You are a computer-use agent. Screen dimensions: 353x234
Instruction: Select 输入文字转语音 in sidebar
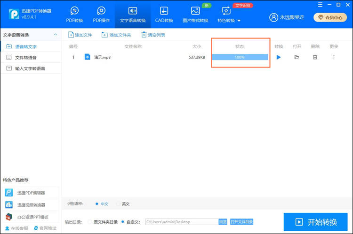[x=31, y=68]
